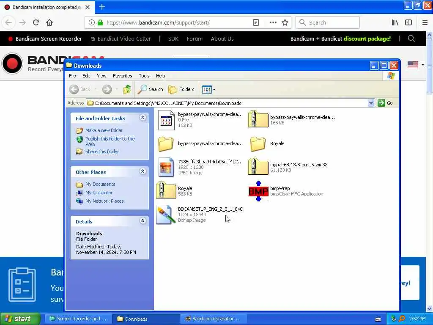The width and height of the screenshot is (433, 325).
Task: Collapse the File and Folder Tasks panel
Action: [143, 118]
